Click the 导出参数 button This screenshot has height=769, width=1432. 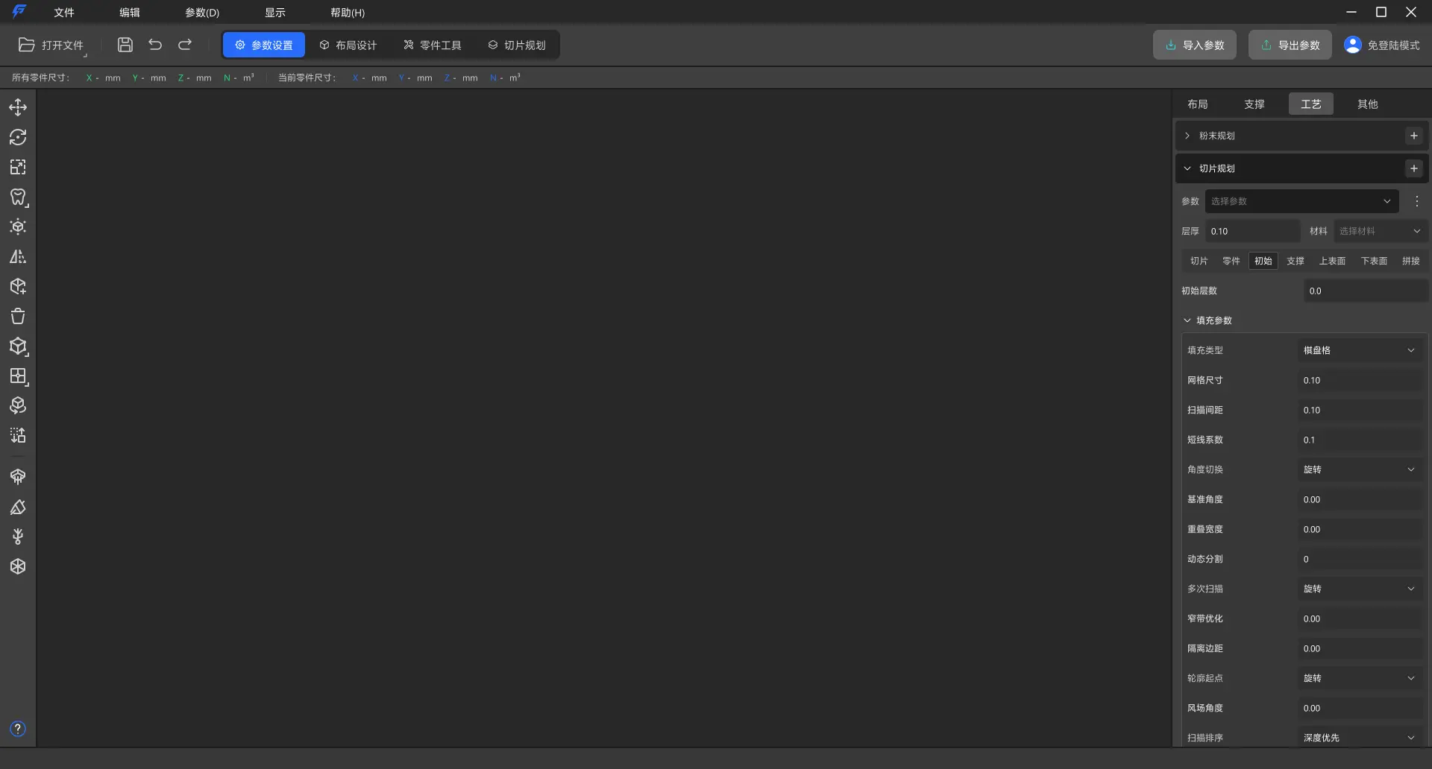[1290, 45]
